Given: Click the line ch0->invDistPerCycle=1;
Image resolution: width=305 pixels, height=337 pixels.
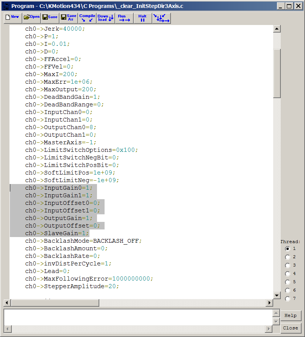Looking at the screenshot, I should (x=69, y=264).
